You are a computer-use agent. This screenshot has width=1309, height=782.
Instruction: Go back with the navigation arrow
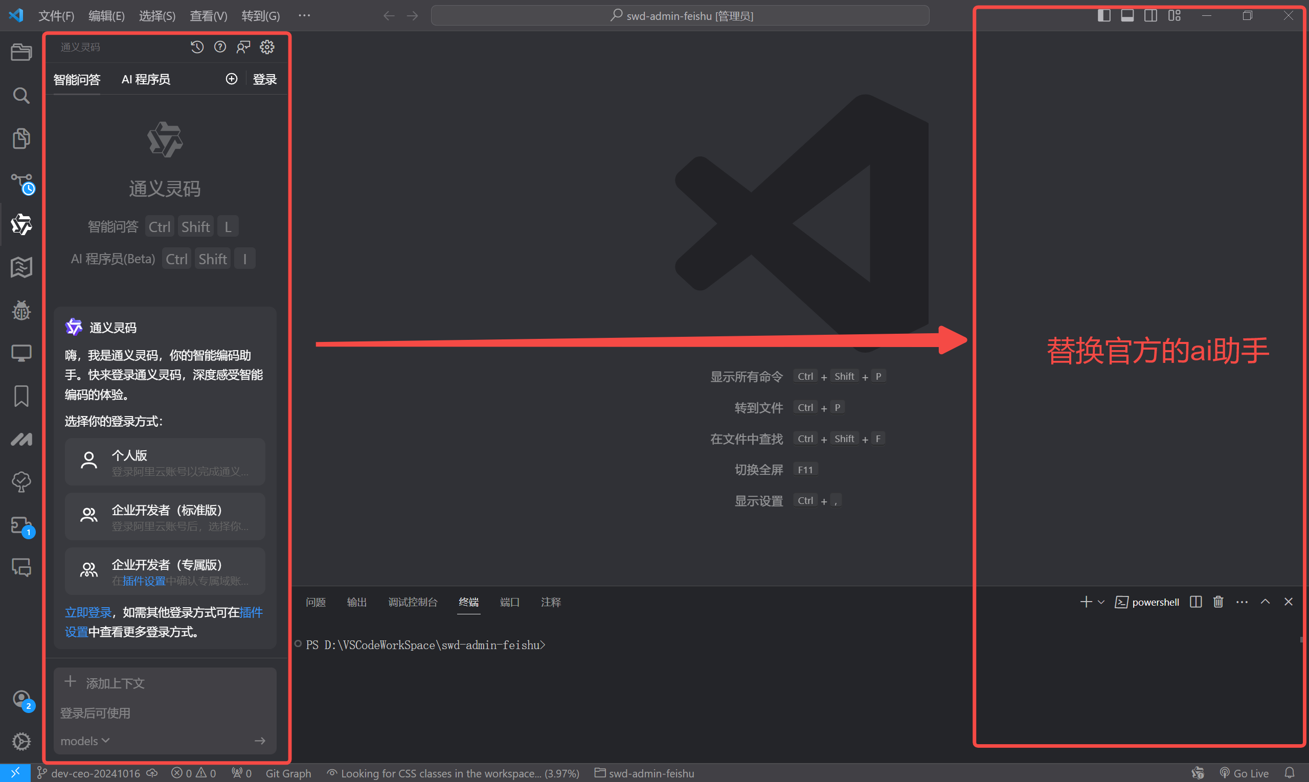point(389,16)
